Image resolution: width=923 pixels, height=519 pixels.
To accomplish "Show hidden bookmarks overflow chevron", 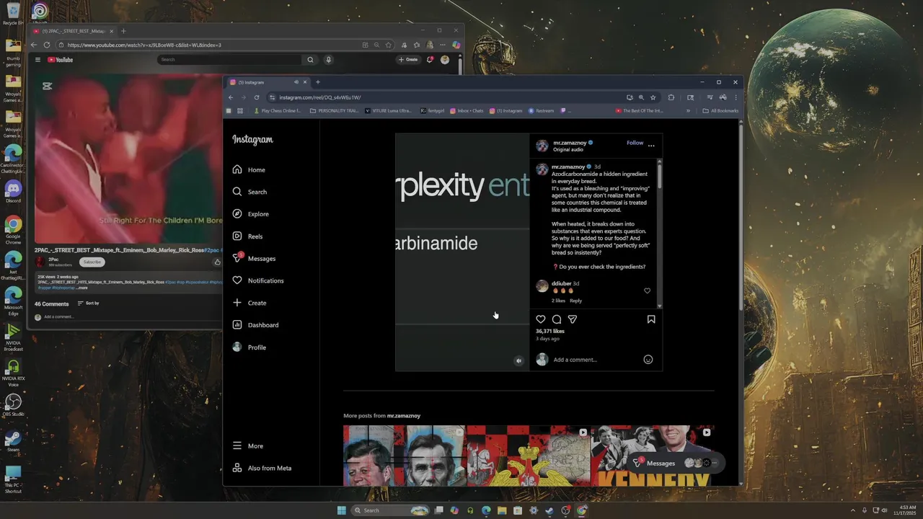I will click(688, 111).
